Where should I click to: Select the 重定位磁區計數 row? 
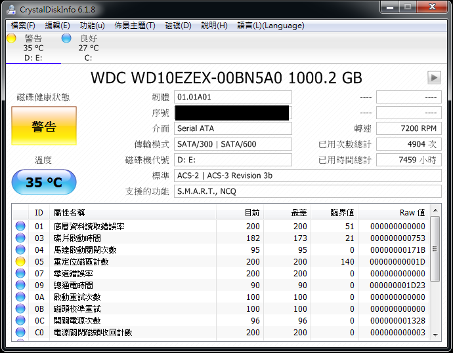(x=221, y=262)
